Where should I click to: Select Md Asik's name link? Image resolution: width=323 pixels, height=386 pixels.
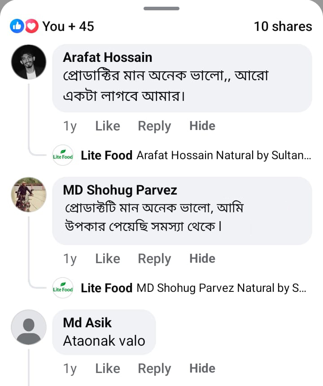pos(87,322)
